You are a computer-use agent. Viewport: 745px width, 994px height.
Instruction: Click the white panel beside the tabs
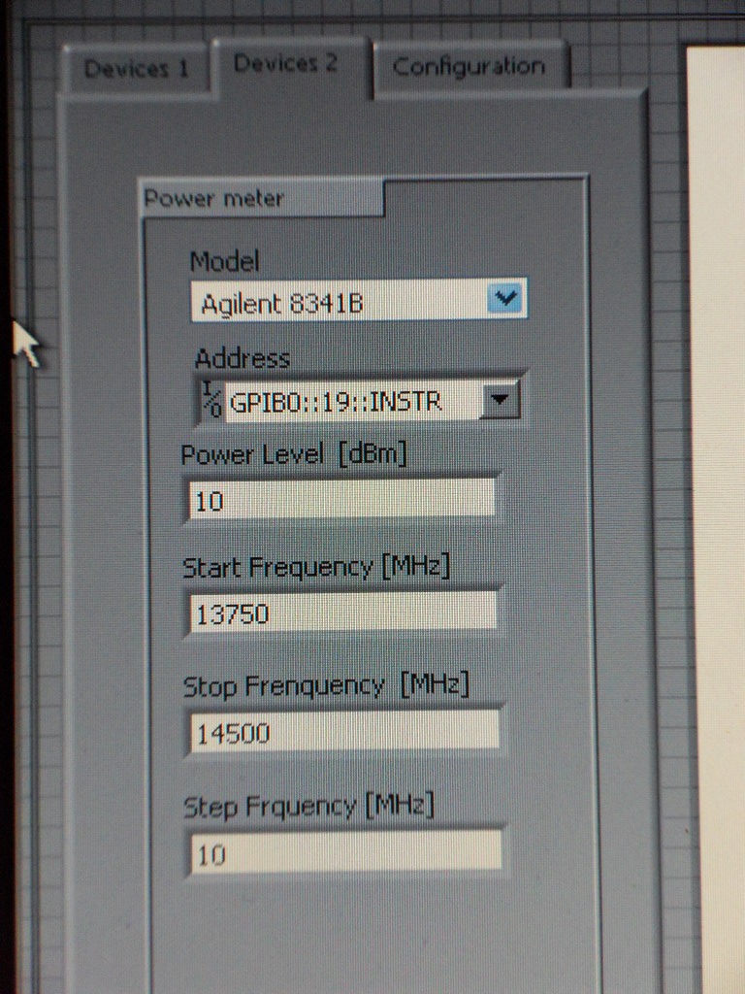tap(716, 507)
